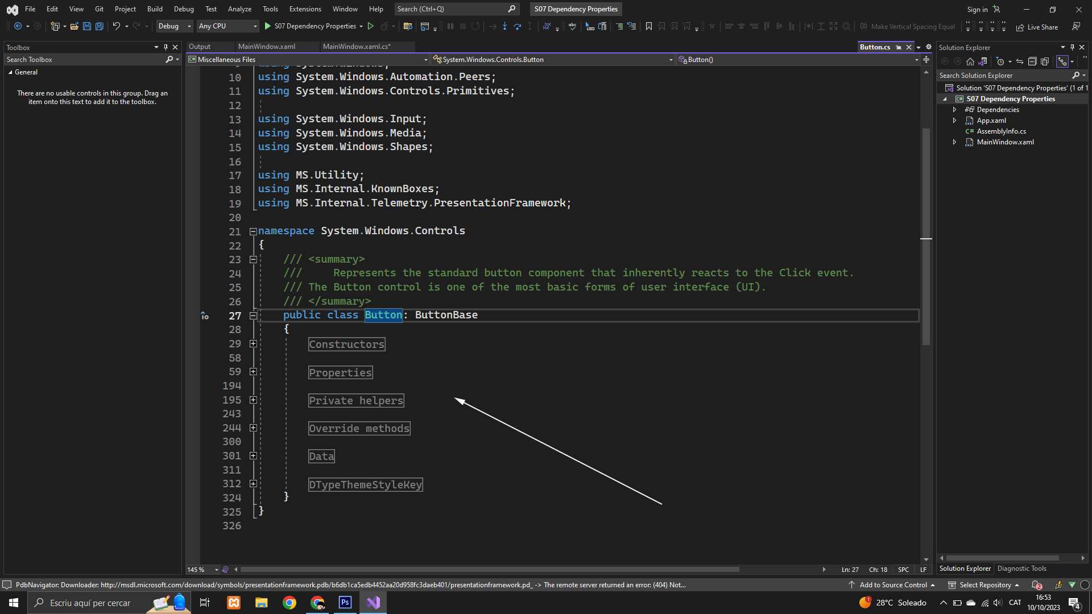Click the Home icon in Solution Explorer
Image resolution: width=1092 pixels, height=614 pixels.
[x=970, y=61]
